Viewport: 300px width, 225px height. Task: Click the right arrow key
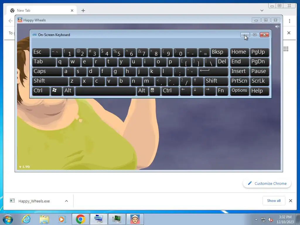[210, 91]
